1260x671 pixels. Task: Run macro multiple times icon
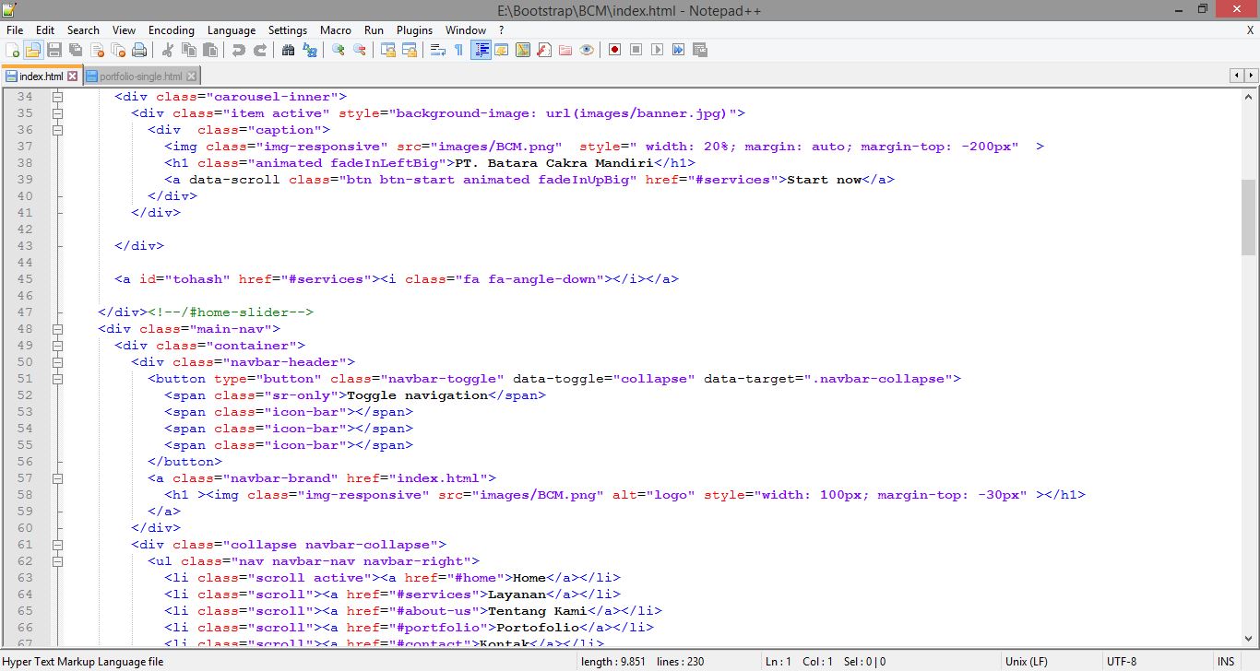678,50
